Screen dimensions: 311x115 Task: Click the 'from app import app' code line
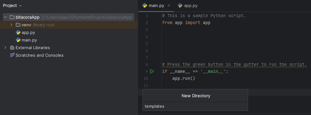click(186, 23)
